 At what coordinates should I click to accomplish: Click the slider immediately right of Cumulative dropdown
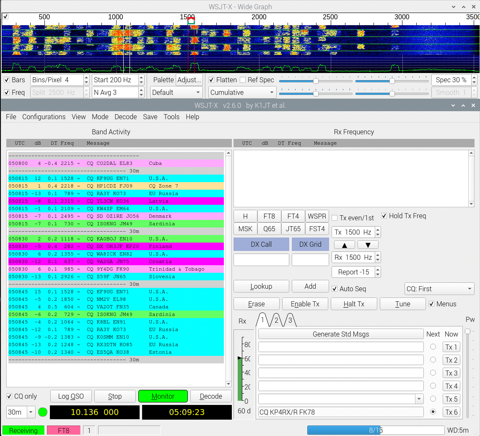pos(316,94)
